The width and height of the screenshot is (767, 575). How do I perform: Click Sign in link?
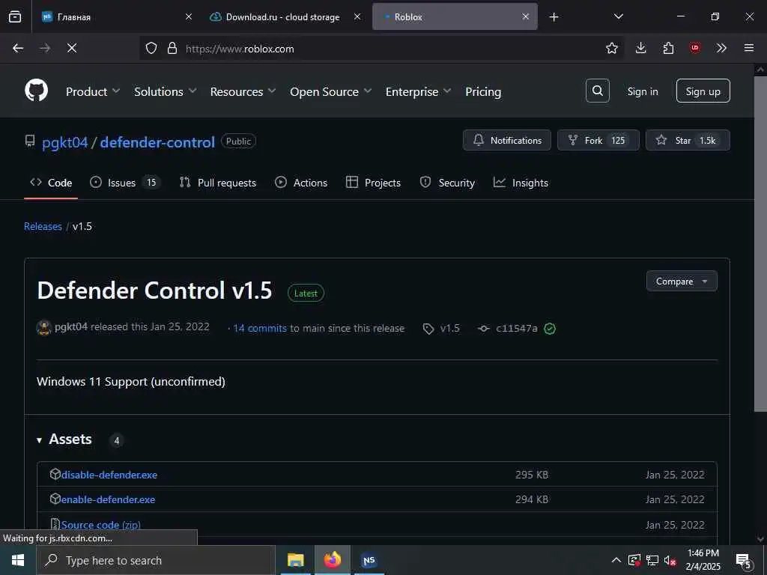(642, 91)
